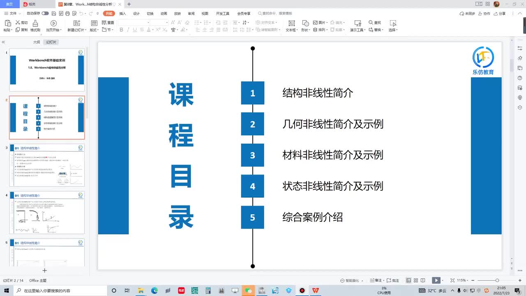Click the Replace (替换) icon
Image resolution: width=526 pixels, height=296 pixels.
371,30
